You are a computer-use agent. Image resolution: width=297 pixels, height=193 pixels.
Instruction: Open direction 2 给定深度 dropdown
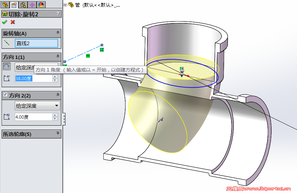(37, 106)
